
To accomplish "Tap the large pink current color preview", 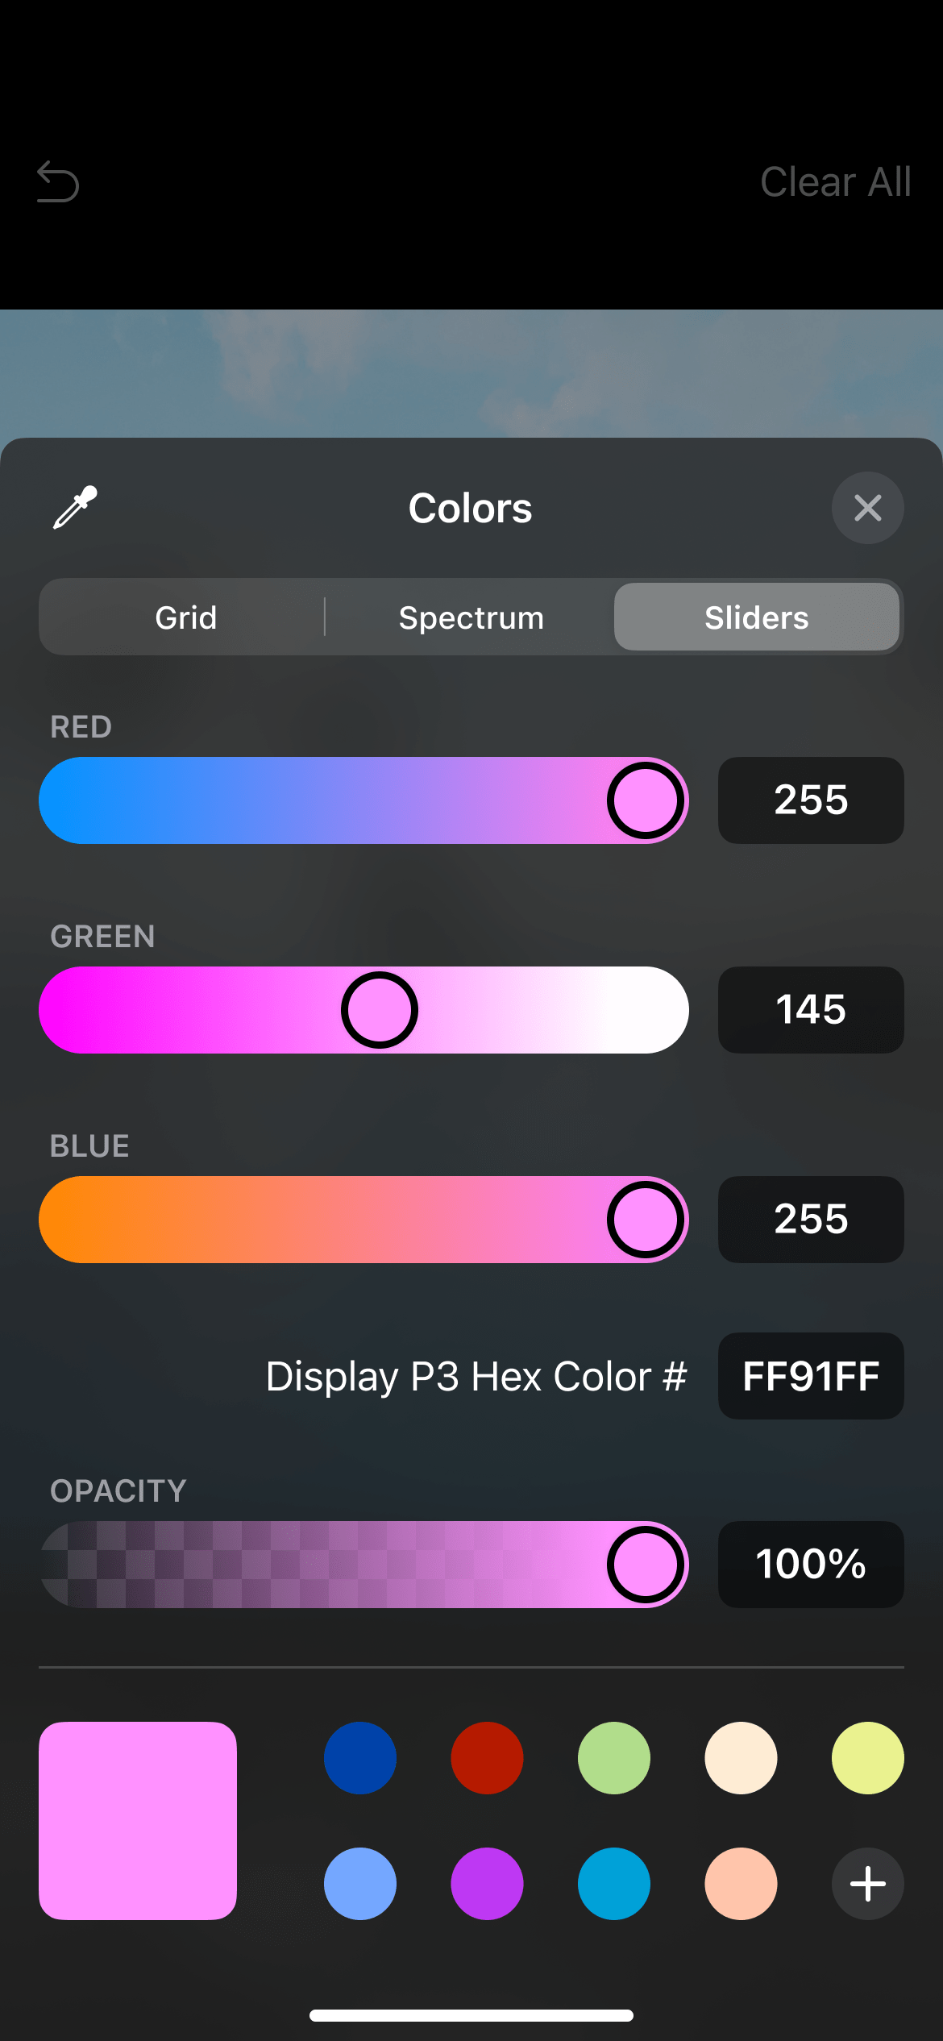I will tap(138, 1821).
